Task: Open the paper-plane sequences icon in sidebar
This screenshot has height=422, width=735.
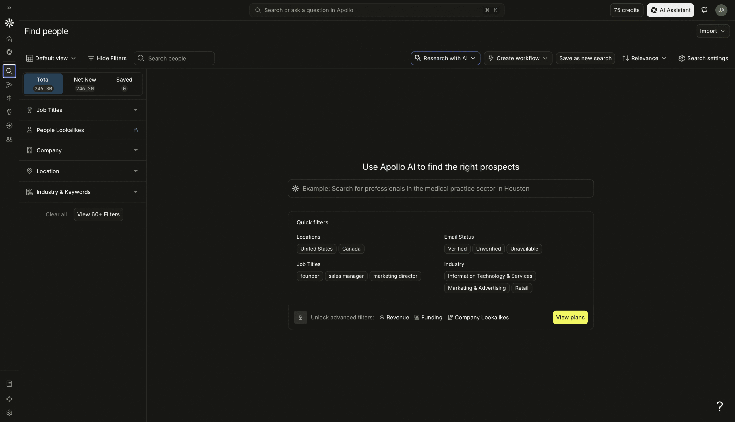Action: pyautogui.click(x=9, y=85)
